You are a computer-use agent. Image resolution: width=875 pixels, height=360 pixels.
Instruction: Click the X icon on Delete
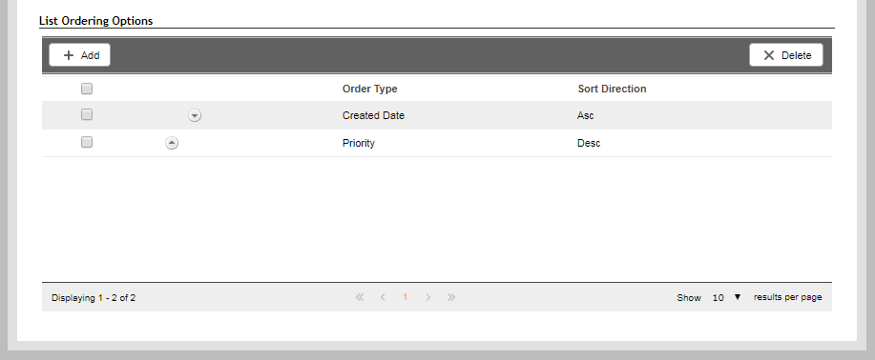click(769, 55)
